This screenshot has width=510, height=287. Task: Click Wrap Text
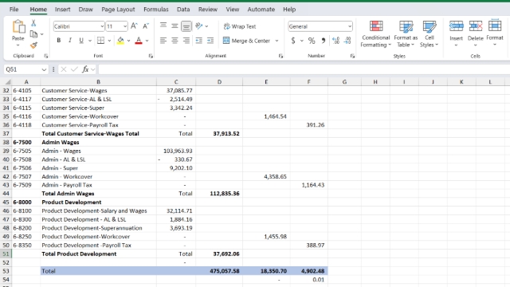[x=240, y=26]
